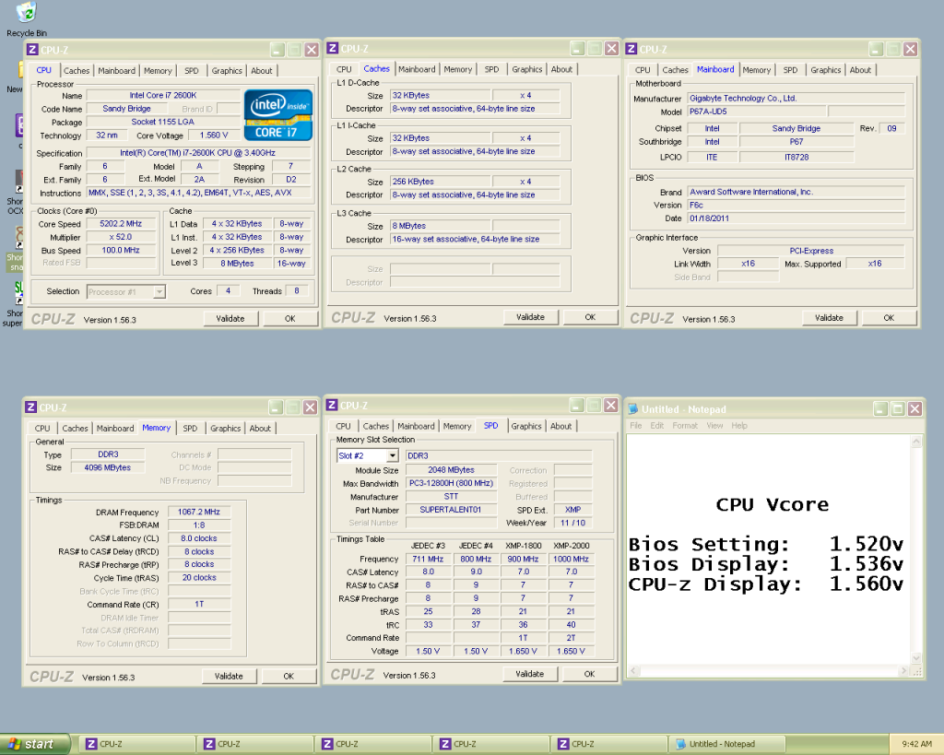This screenshot has width=944, height=755.
Task: Click the CPU-Z logo in the Memory window title bar
Action: tap(30, 407)
